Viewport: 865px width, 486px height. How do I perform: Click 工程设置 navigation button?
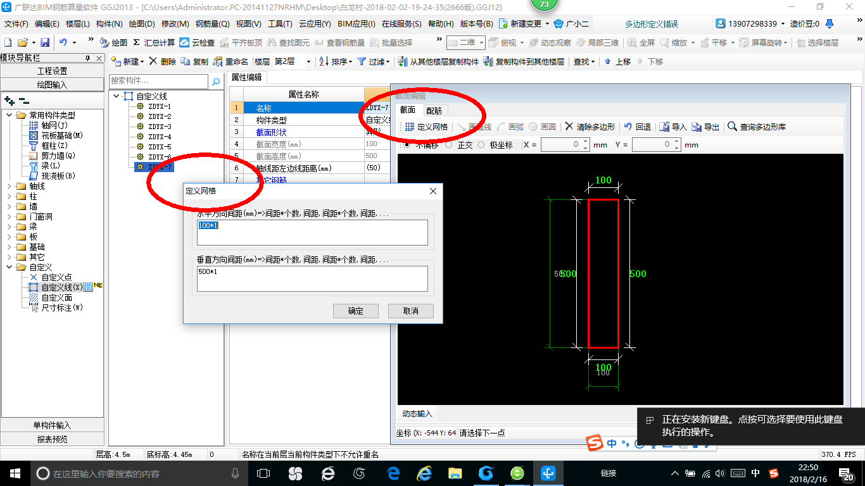(x=52, y=71)
